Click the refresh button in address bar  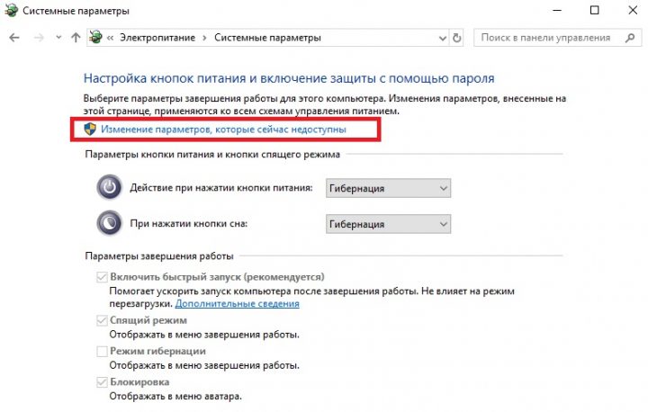(x=457, y=38)
